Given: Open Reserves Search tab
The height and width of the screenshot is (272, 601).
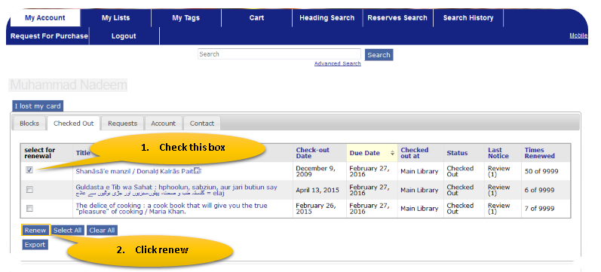Looking at the screenshot, I should [x=397, y=17].
